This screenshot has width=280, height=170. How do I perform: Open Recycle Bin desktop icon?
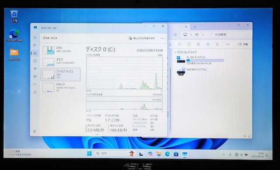pyautogui.click(x=14, y=17)
